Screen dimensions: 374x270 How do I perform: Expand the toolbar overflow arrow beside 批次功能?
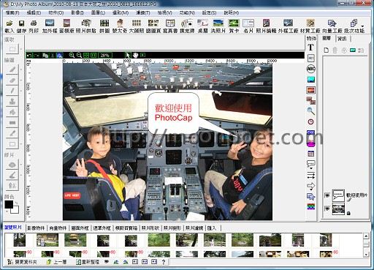(x=362, y=26)
